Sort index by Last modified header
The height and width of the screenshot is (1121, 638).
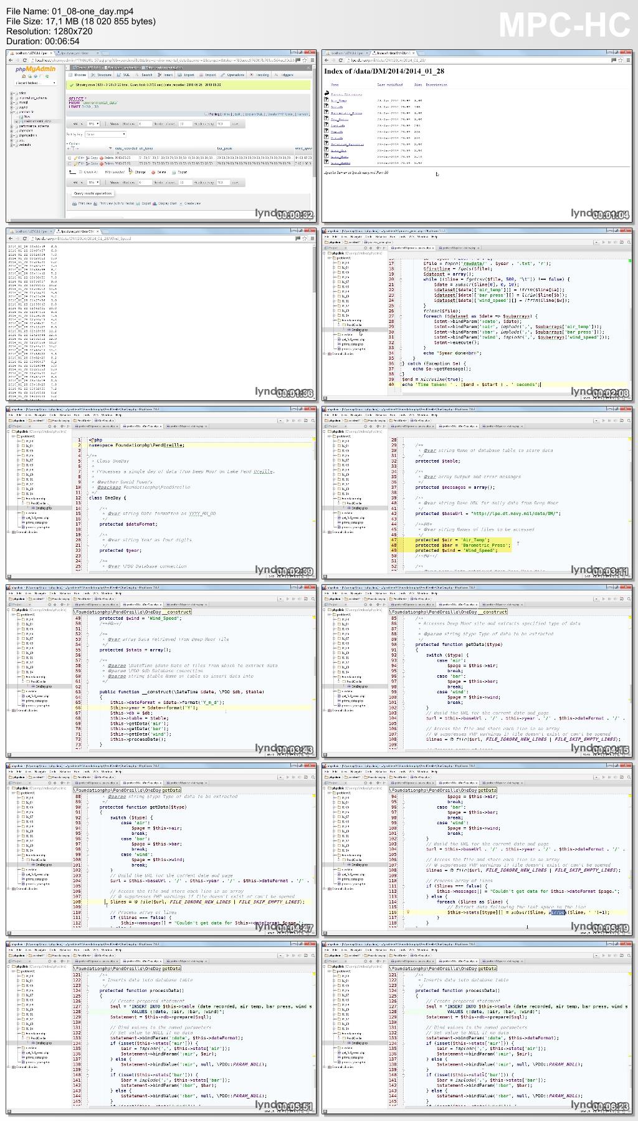[x=390, y=85]
